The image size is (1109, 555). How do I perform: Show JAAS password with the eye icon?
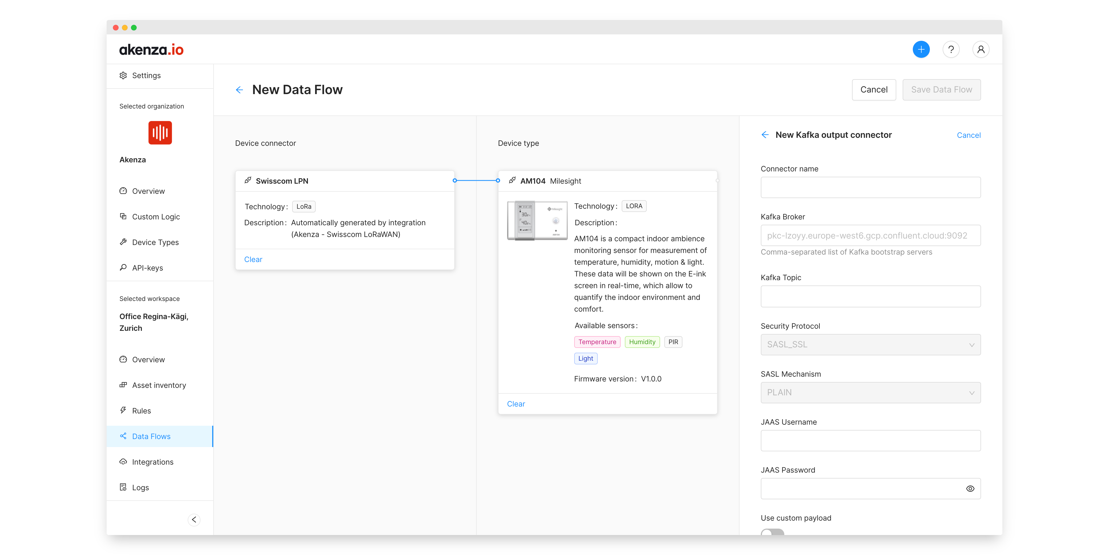click(970, 488)
